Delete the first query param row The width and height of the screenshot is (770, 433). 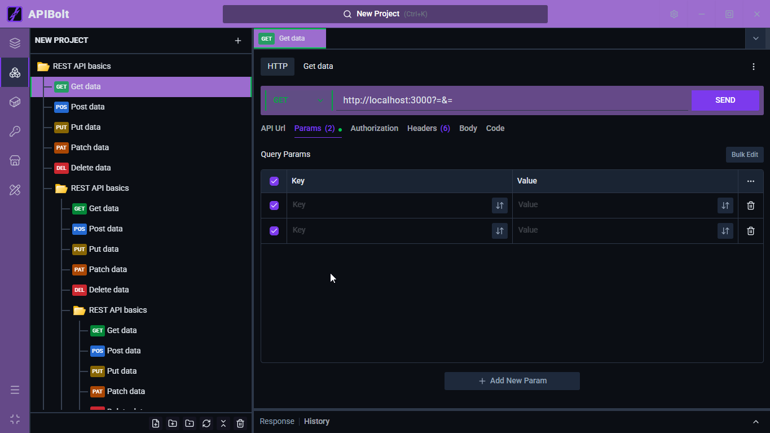(x=750, y=205)
